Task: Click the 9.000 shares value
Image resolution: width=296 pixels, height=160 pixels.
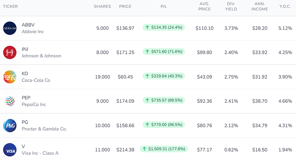Action: (x=103, y=101)
